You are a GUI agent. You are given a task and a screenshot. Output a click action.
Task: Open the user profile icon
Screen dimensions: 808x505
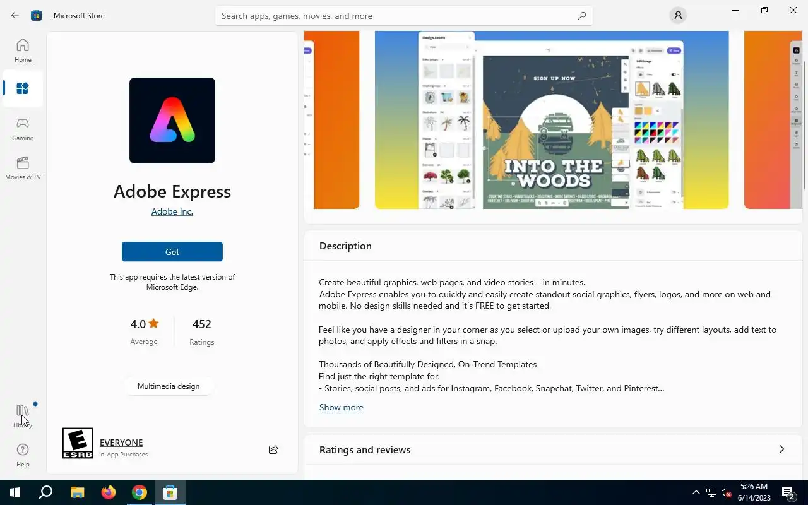click(678, 15)
